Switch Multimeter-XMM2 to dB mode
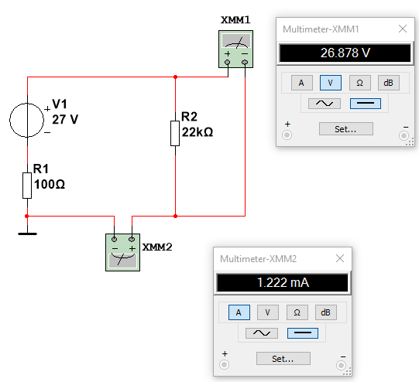 tap(326, 312)
